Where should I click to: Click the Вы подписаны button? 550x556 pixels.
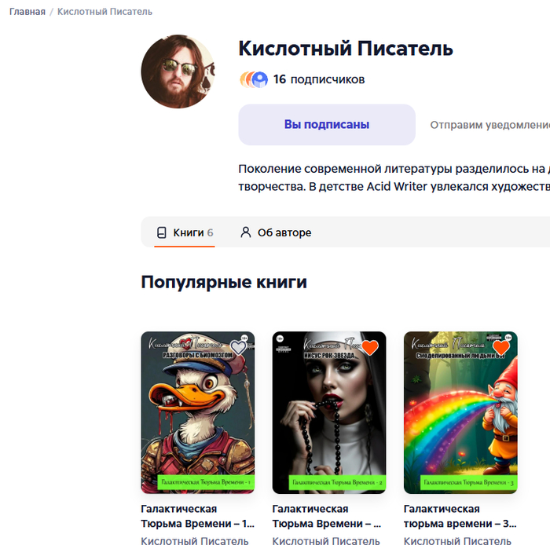point(327,125)
